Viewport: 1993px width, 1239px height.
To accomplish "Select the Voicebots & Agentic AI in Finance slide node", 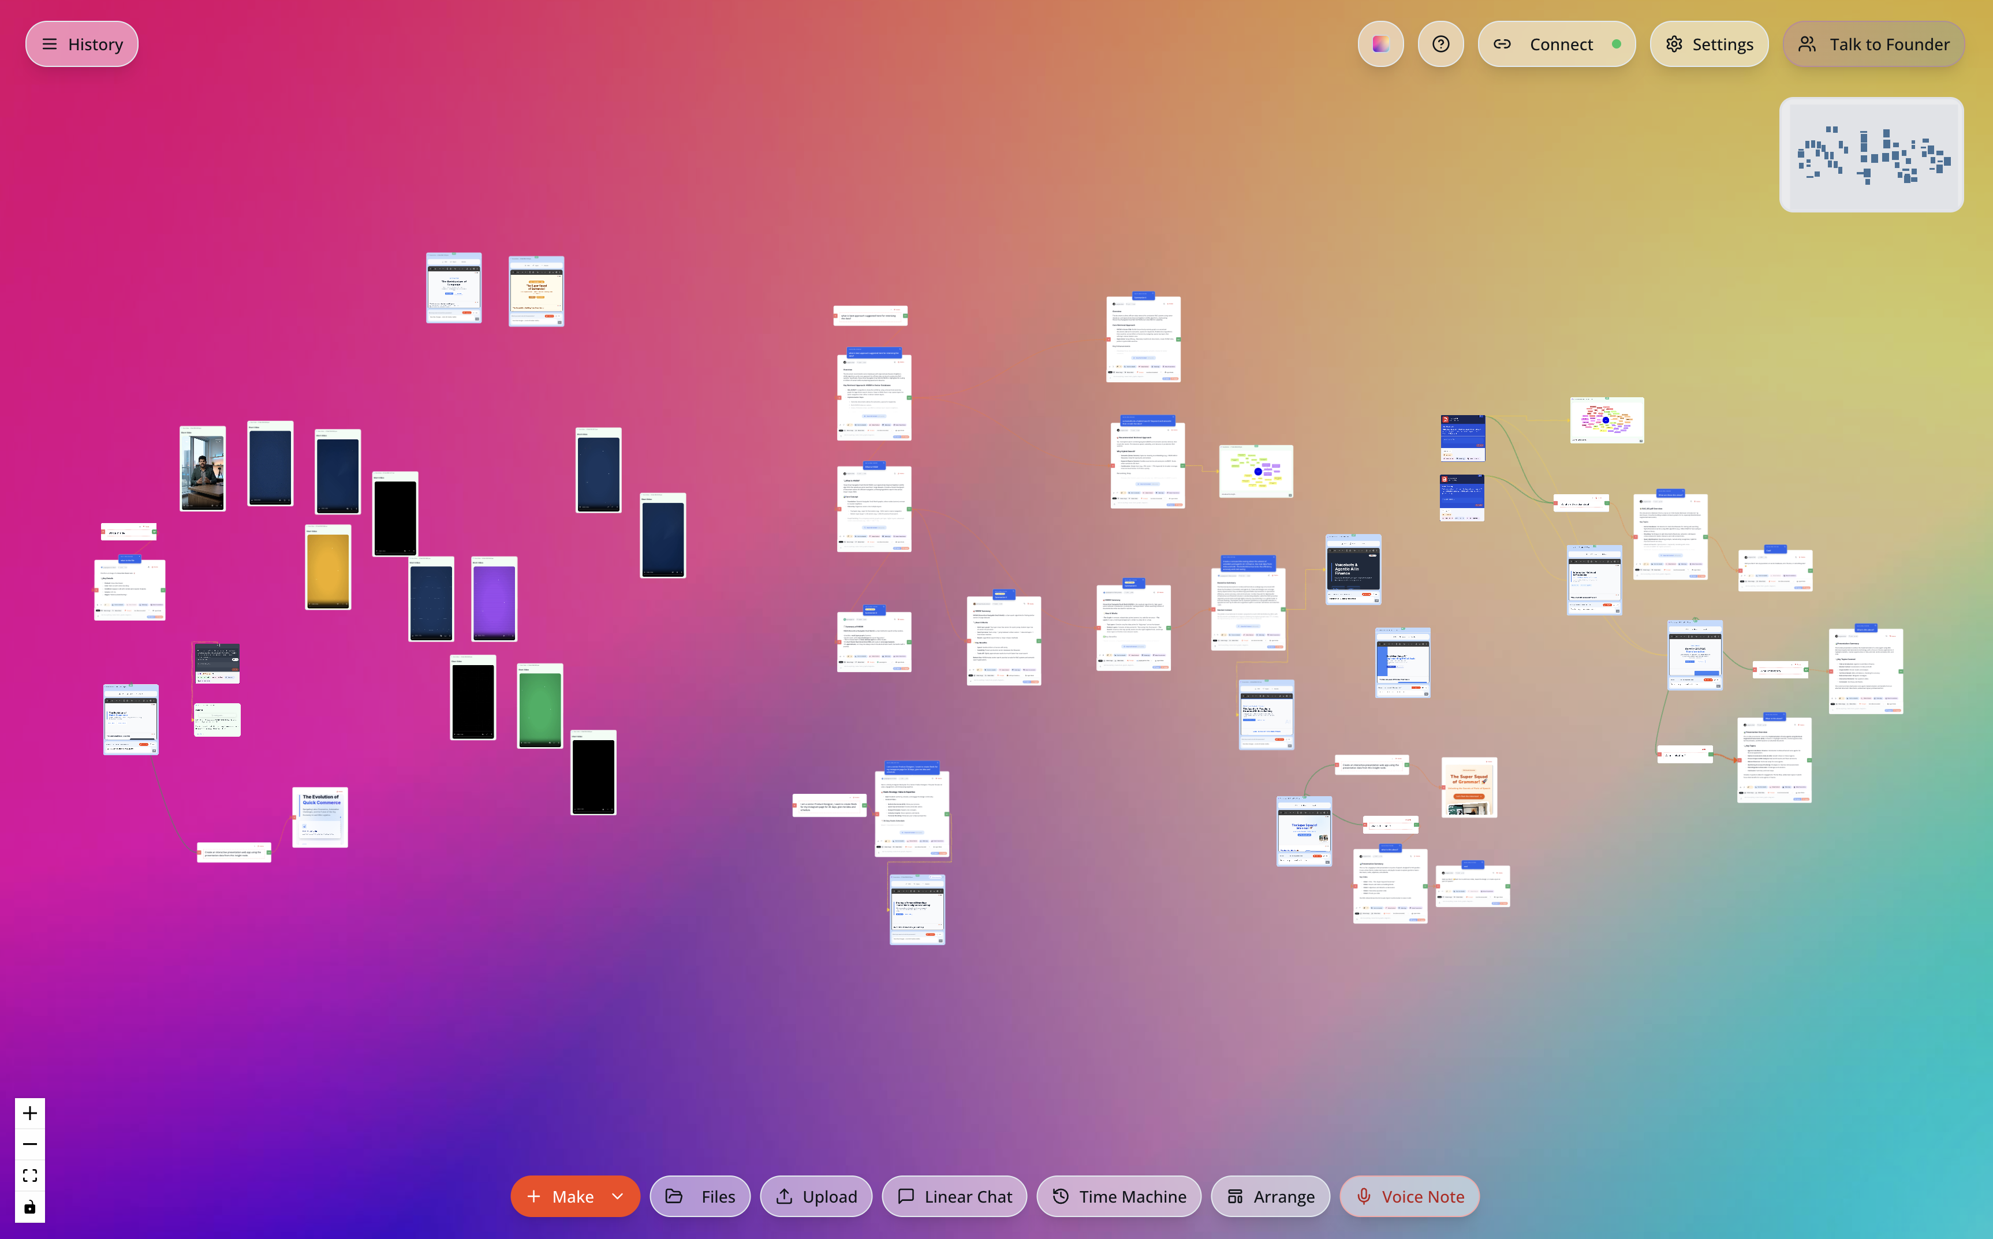I will pyautogui.click(x=1353, y=569).
